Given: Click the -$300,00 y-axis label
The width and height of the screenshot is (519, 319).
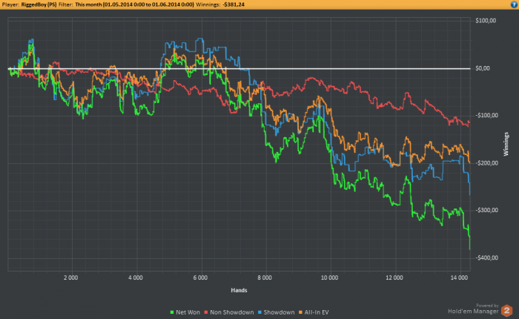Looking at the screenshot, I should click(x=486, y=211).
